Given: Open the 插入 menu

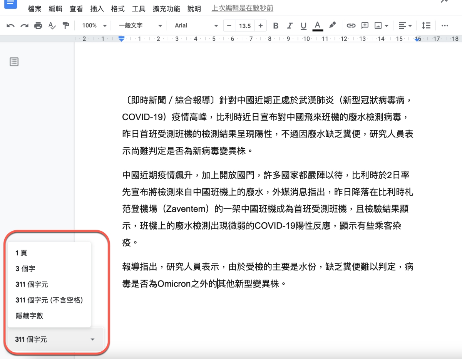Looking at the screenshot, I should pyautogui.click(x=97, y=8).
